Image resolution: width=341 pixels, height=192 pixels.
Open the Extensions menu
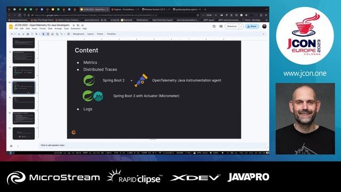[76, 28]
